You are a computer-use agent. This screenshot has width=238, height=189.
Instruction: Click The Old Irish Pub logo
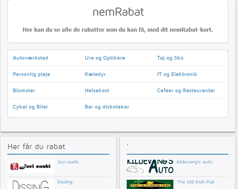150,184
